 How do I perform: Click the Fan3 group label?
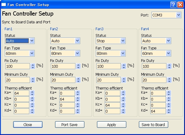pos(99,29)
